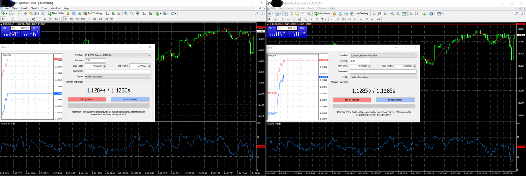This screenshot has width=526, height=176.
Task: Select horizontal line tool in right terminal
Action: (x=288, y=19)
